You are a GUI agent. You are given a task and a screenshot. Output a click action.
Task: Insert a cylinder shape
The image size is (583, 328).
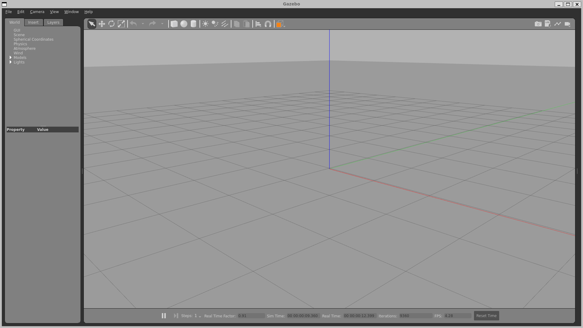click(x=193, y=24)
